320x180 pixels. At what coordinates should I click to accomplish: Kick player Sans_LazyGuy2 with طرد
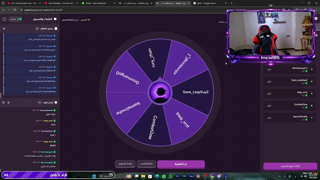(269, 81)
